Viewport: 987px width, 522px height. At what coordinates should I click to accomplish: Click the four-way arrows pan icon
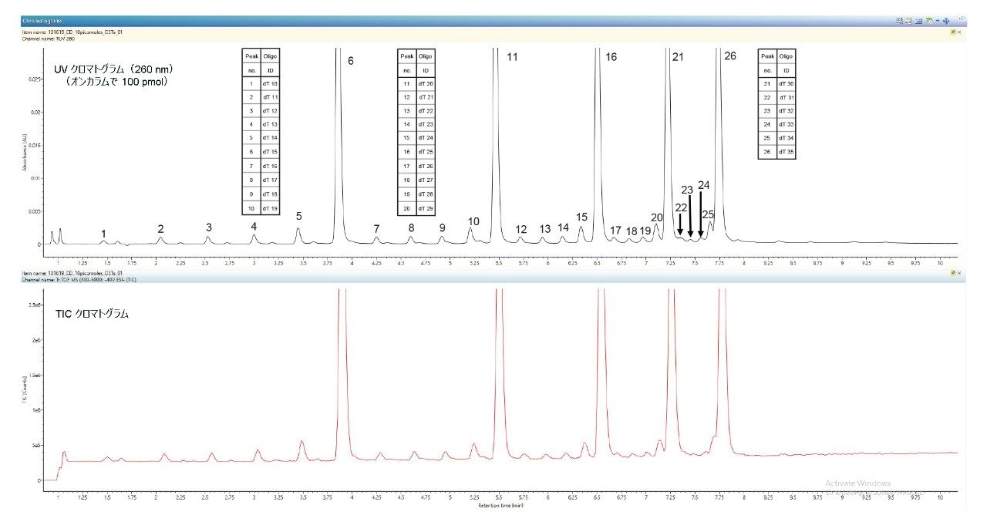tap(946, 21)
